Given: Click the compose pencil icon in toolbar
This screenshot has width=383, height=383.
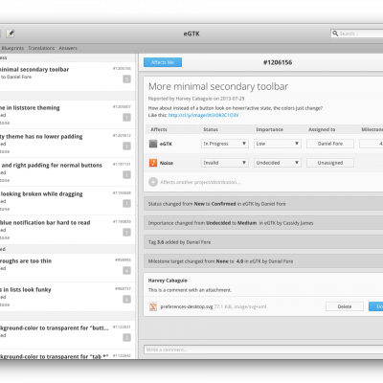Looking at the screenshot, I should coord(11,34).
